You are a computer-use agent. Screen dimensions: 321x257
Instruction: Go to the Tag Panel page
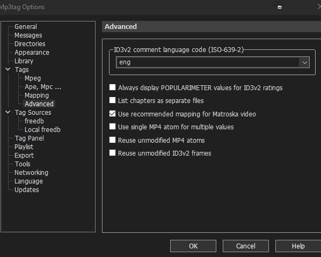pos(30,138)
